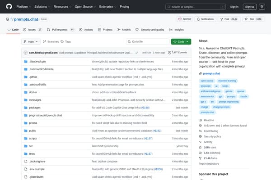Open the Actions tab
The image size is (271, 180).
(x=86, y=30)
